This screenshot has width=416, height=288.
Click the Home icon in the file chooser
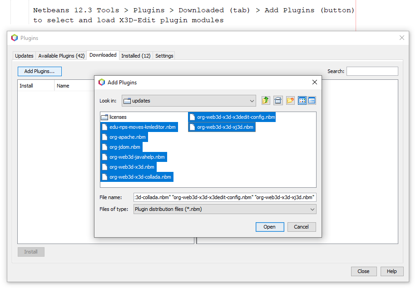click(x=278, y=100)
